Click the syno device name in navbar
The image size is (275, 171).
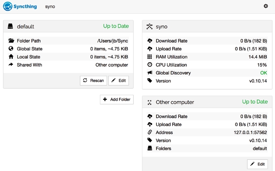pyautogui.click(x=50, y=6)
